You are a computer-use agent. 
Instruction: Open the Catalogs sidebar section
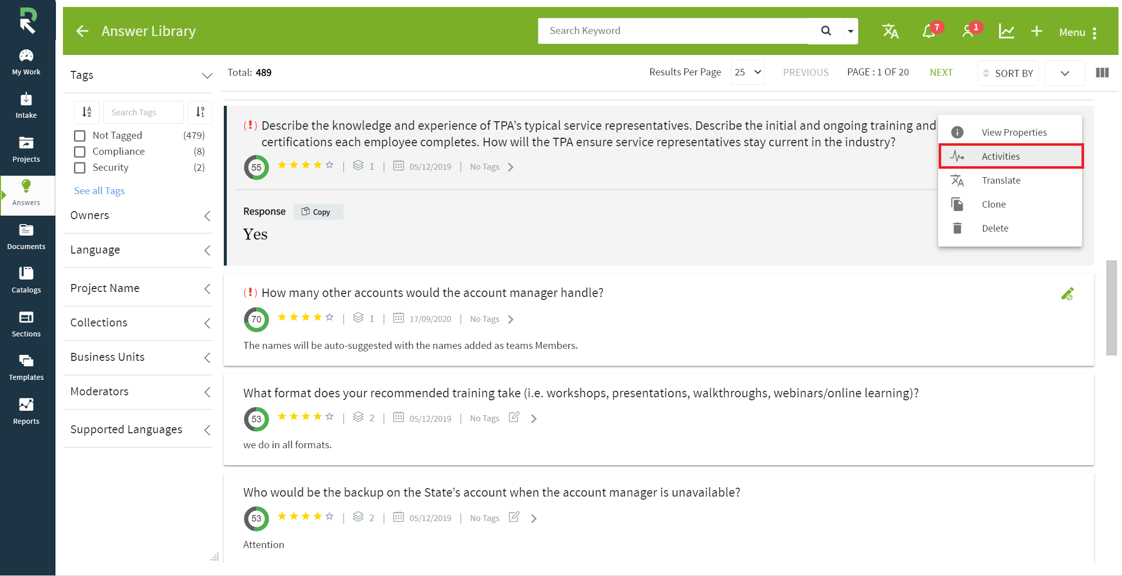pyautogui.click(x=26, y=280)
